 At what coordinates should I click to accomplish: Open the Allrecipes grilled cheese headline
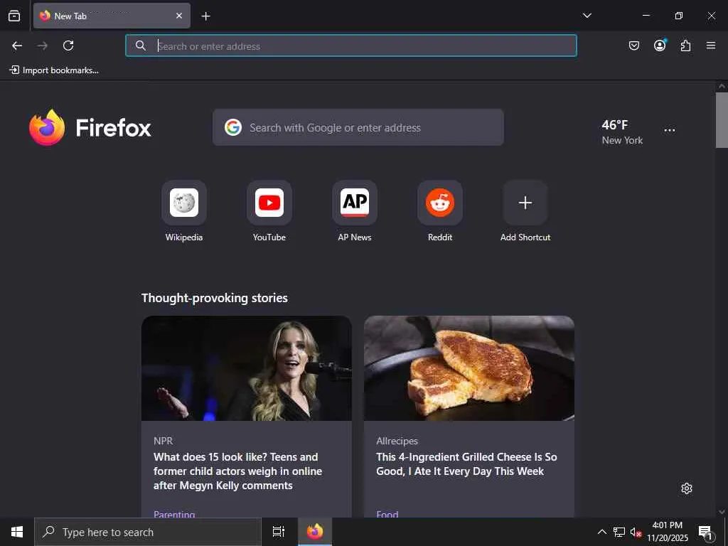coord(466,464)
